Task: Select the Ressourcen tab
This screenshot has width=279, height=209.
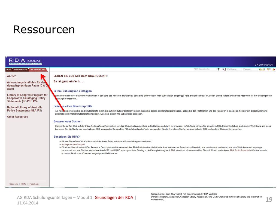Action: tap(38, 69)
